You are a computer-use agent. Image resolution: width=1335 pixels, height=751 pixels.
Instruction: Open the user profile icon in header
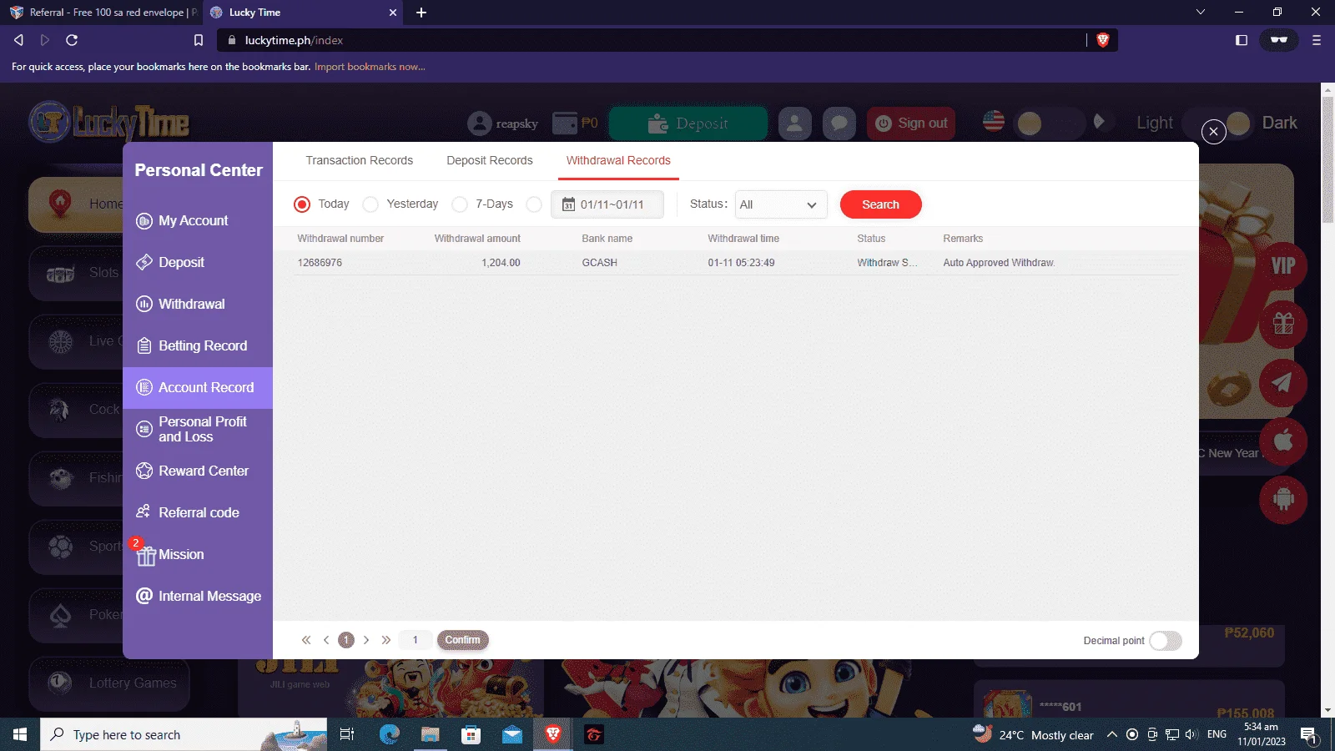[x=795, y=123]
